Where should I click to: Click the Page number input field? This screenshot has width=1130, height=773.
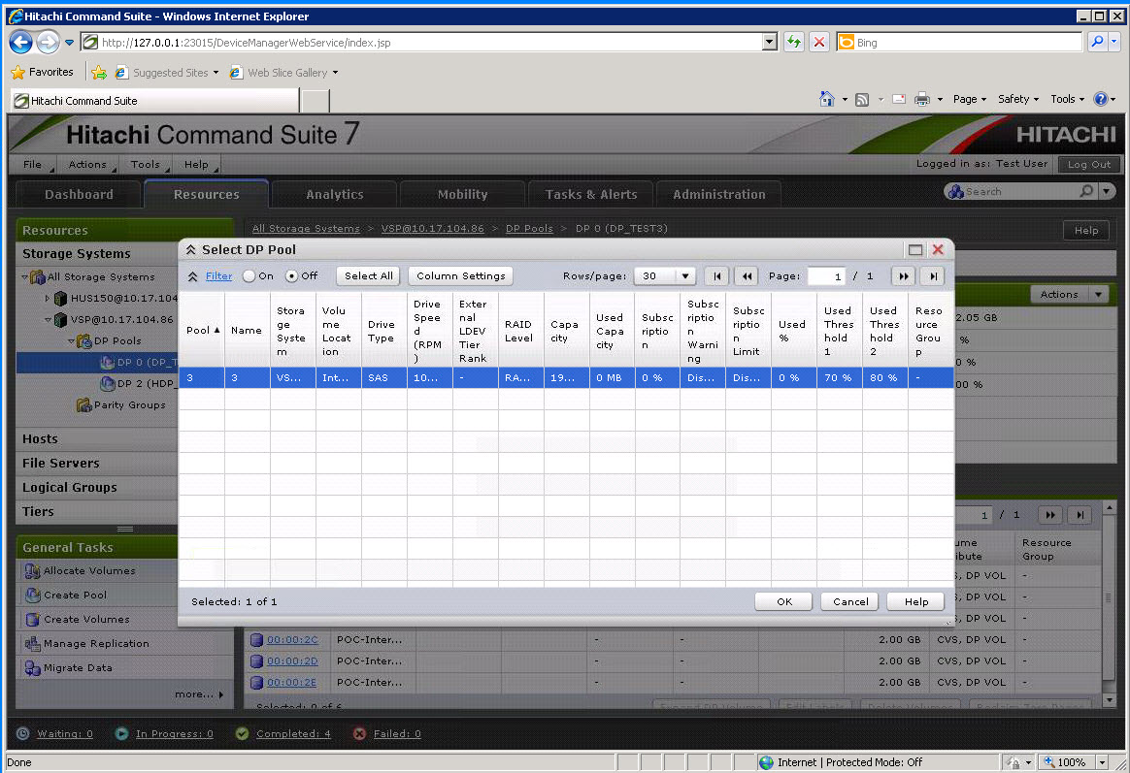pyautogui.click(x=826, y=275)
